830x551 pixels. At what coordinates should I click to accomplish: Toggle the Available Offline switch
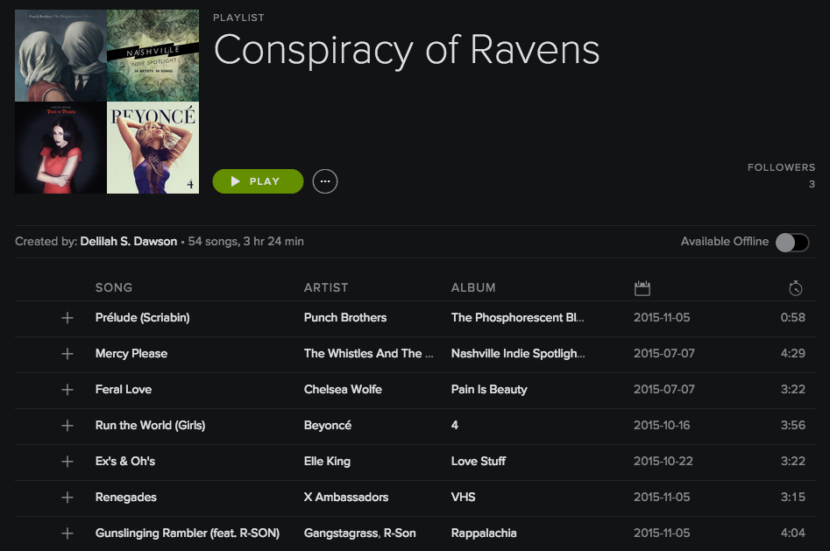click(792, 243)
